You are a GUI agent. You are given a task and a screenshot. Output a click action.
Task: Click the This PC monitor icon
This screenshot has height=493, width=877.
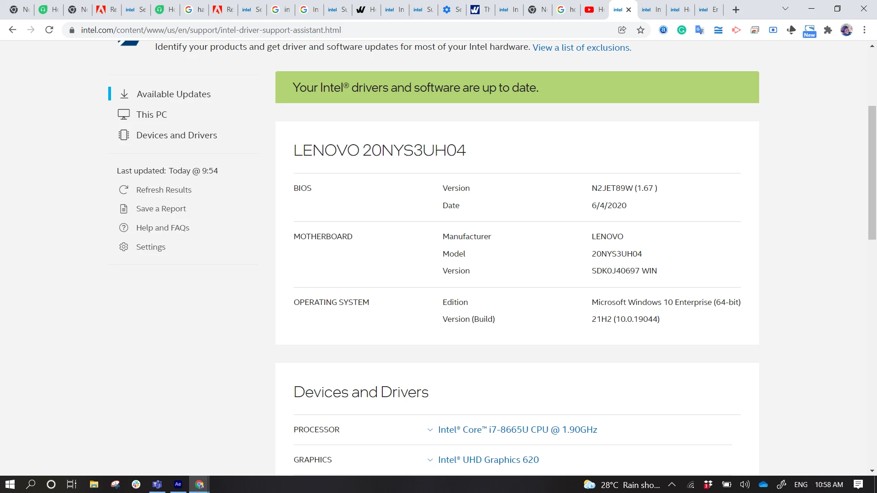click(123, 115)
